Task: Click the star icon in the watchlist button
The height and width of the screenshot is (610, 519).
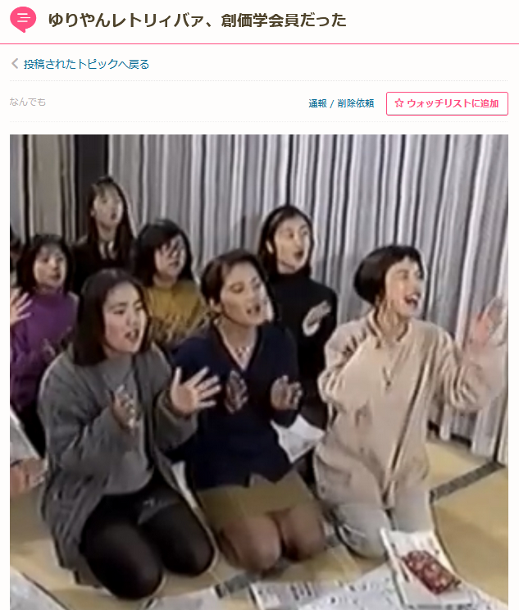Action: pyautogui.click(x=398, y=103)
